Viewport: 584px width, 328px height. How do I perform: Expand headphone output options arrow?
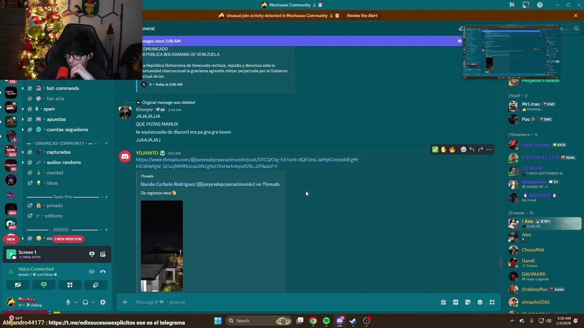93,302
